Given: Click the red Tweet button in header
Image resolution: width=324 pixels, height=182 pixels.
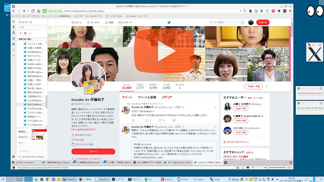Looking at the screenshot, I should 263,22.
